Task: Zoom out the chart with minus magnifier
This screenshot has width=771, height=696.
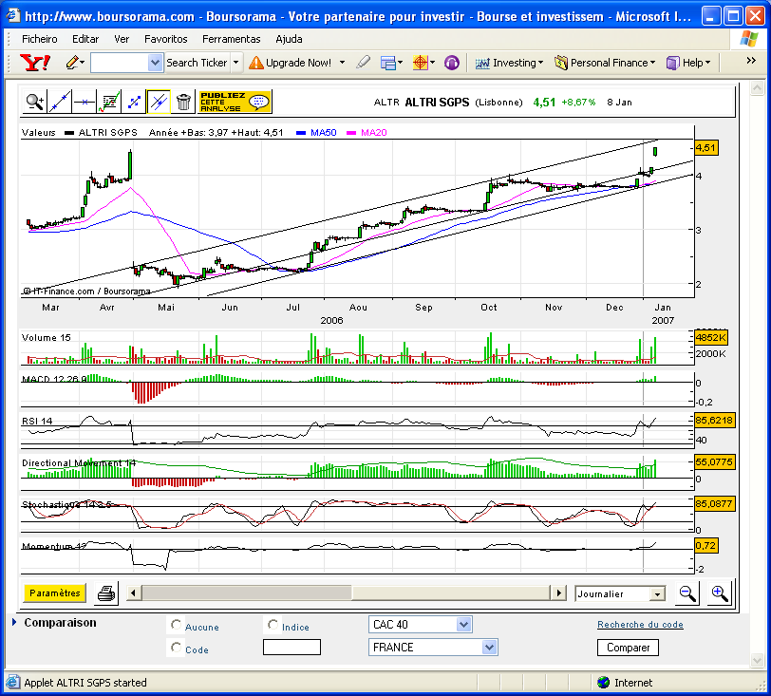Action: pyautogui.click(x=686, y=593)
